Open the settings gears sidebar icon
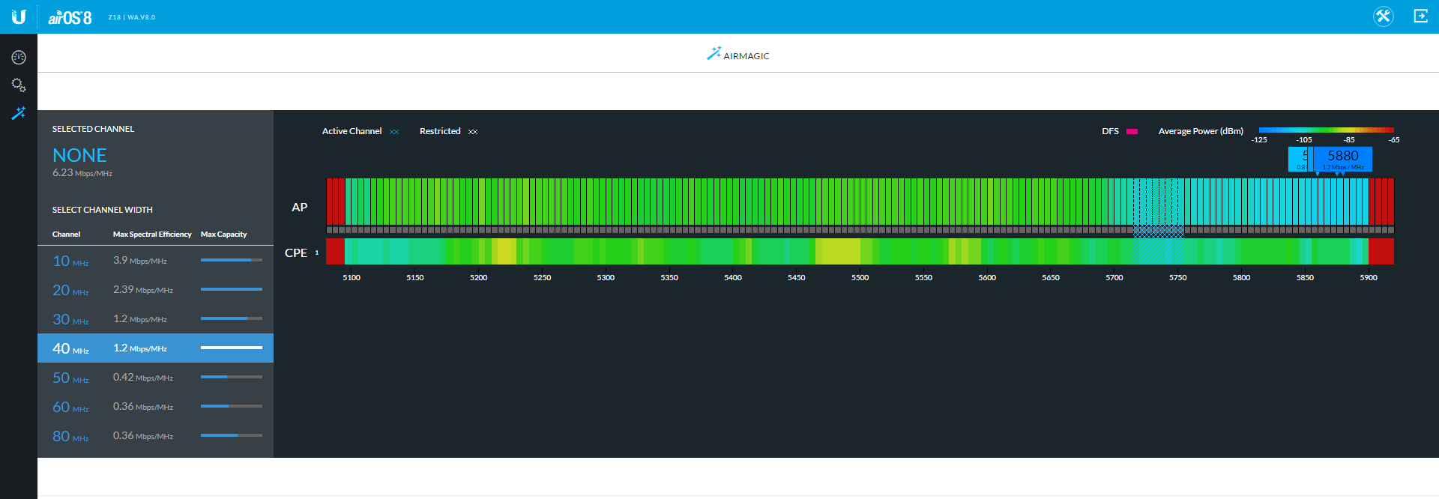1439x499 pixels. pyautogui.click(x=19, y=85)
